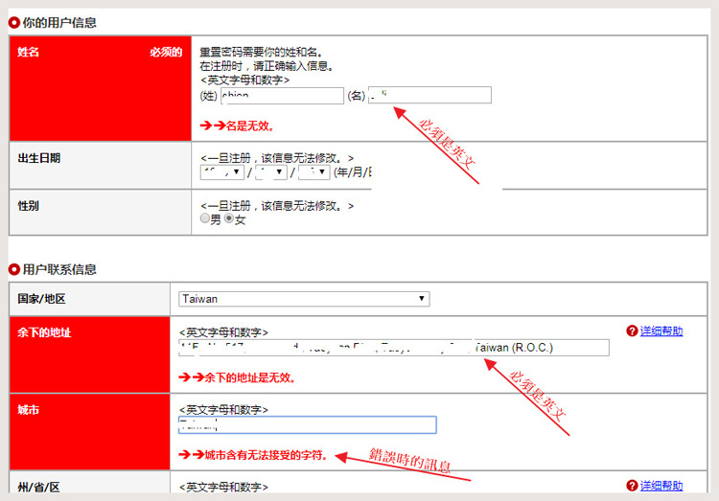
Task: Open 详细帮助 link in the address row
Action: [x=661, y=331]
